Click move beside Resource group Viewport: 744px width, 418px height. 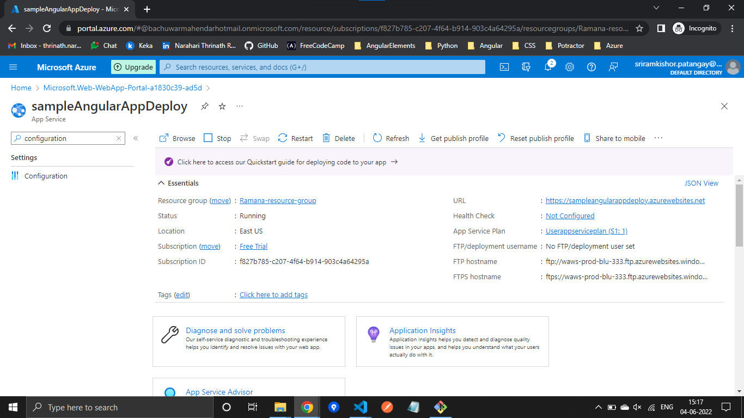220,201
